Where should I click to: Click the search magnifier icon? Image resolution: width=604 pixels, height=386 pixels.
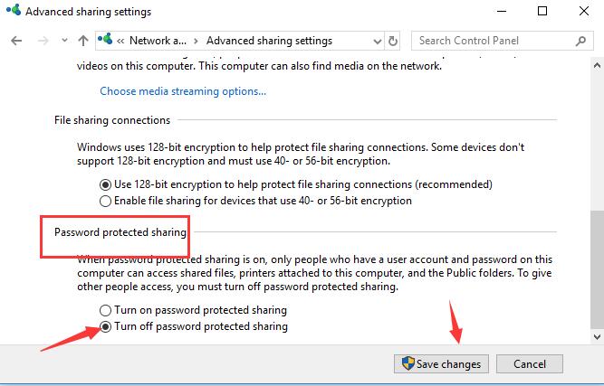(x=580, y=41)
